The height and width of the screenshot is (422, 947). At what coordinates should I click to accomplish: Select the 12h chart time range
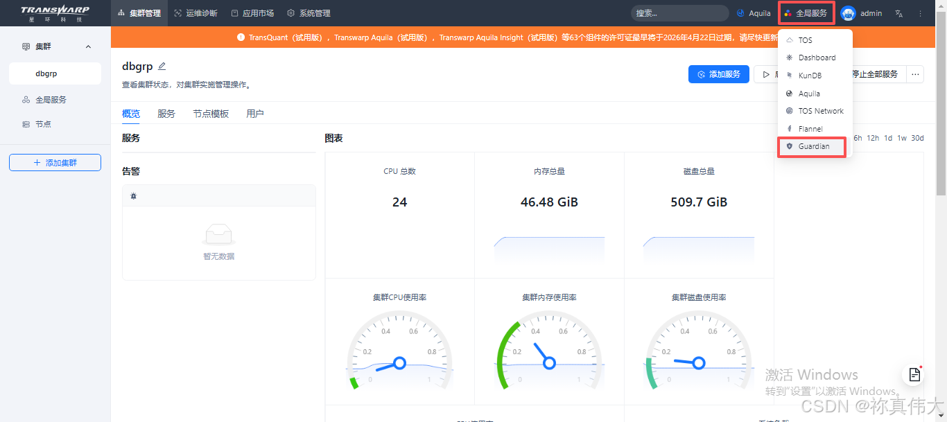[x=873, y=138]
